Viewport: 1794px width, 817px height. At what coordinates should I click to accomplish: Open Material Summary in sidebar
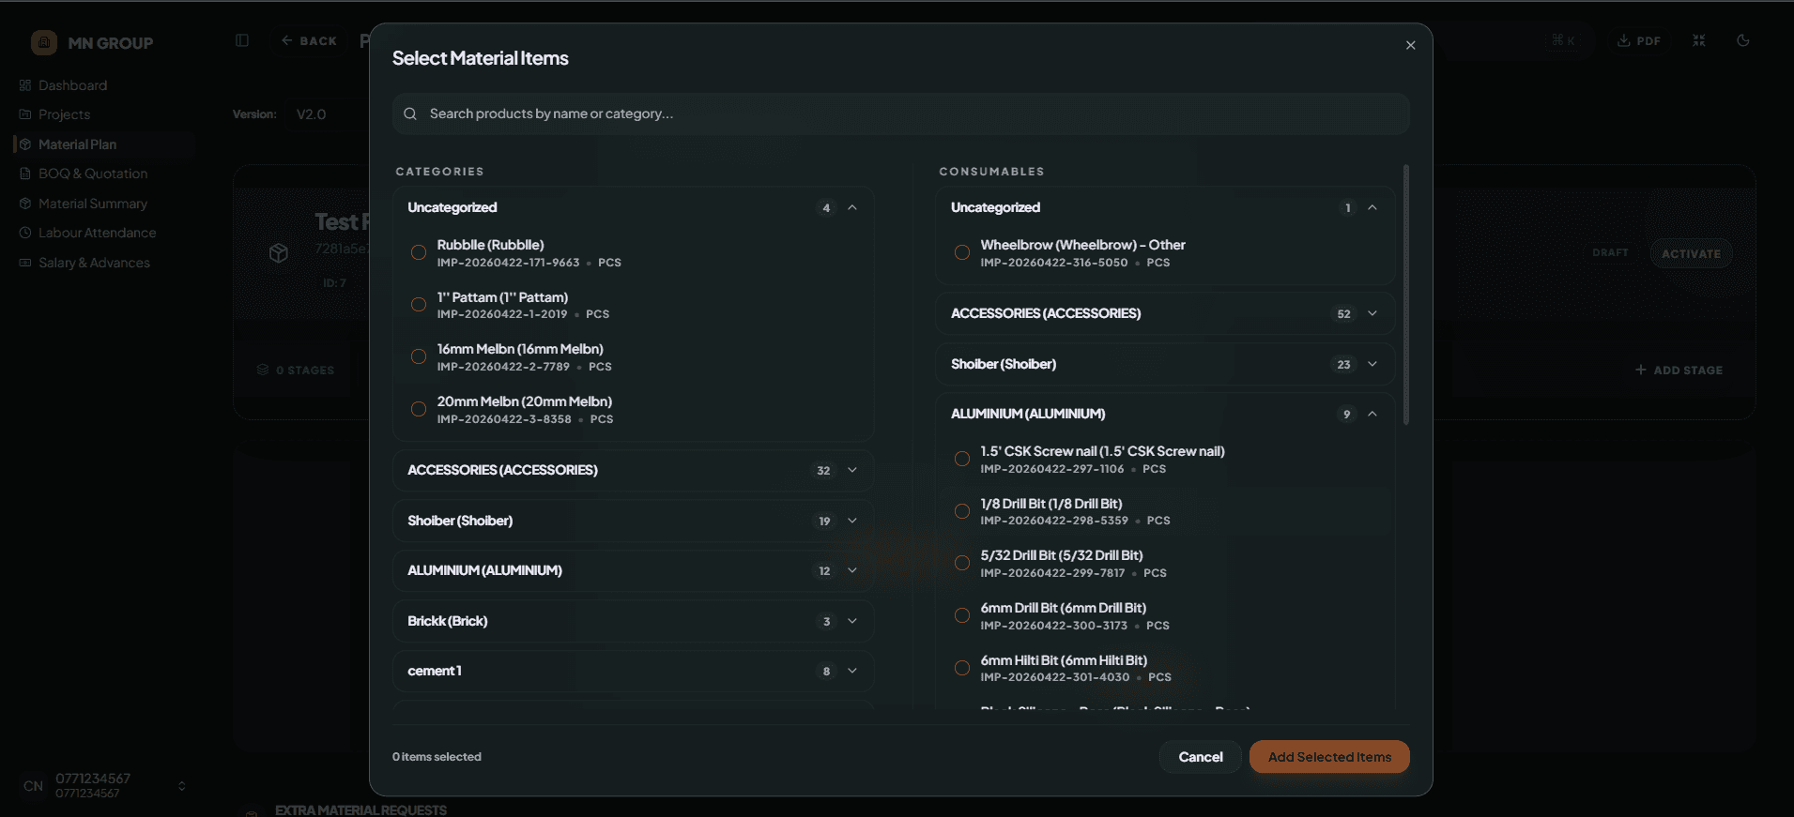[92, 204]
